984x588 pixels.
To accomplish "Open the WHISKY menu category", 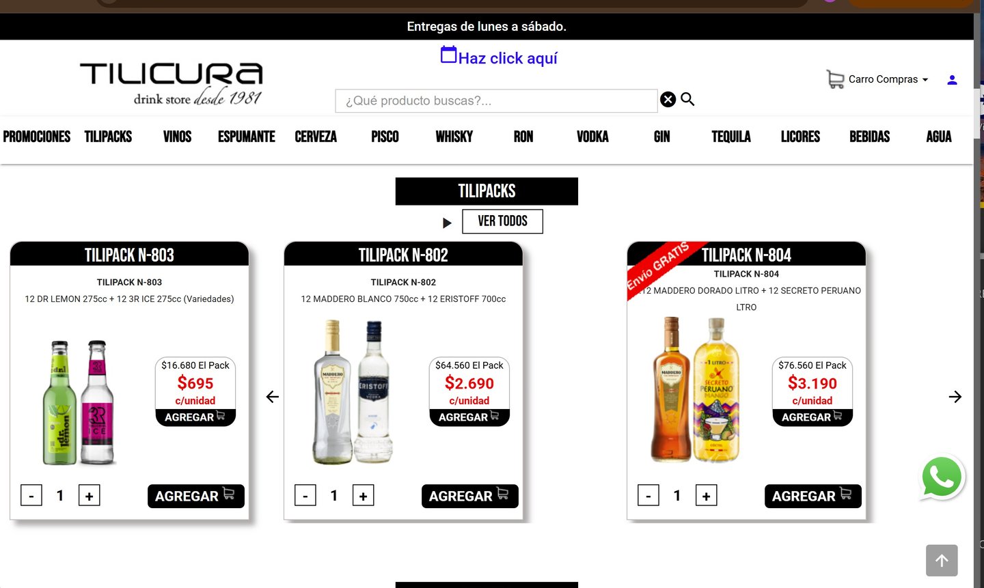I will click(x=454, y=137).
